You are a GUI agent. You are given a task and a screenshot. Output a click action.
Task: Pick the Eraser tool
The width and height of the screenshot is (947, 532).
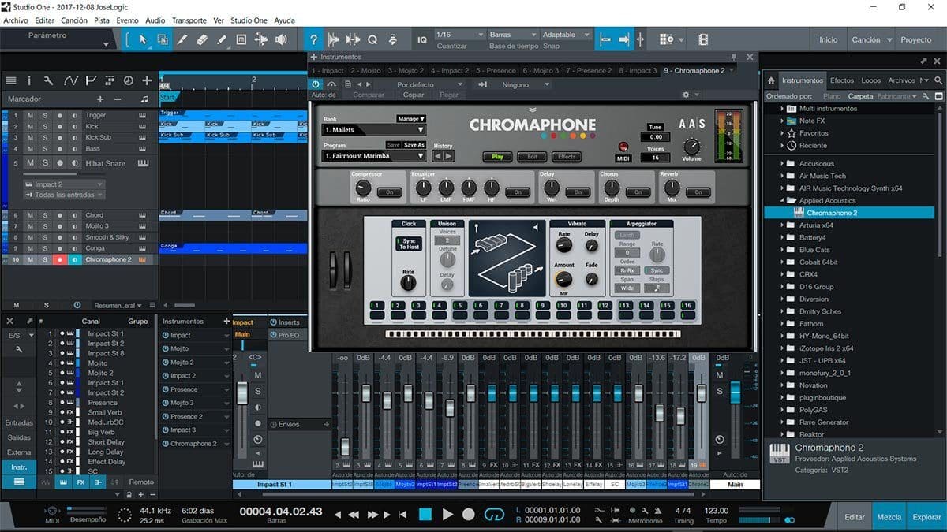pos(202,39)
